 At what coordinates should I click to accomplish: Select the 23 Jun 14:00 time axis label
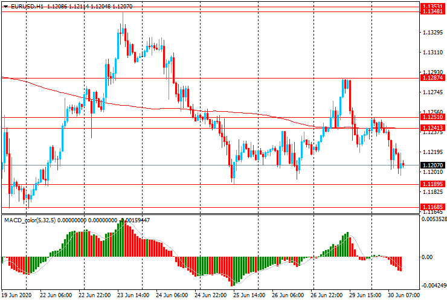point(133,295)
